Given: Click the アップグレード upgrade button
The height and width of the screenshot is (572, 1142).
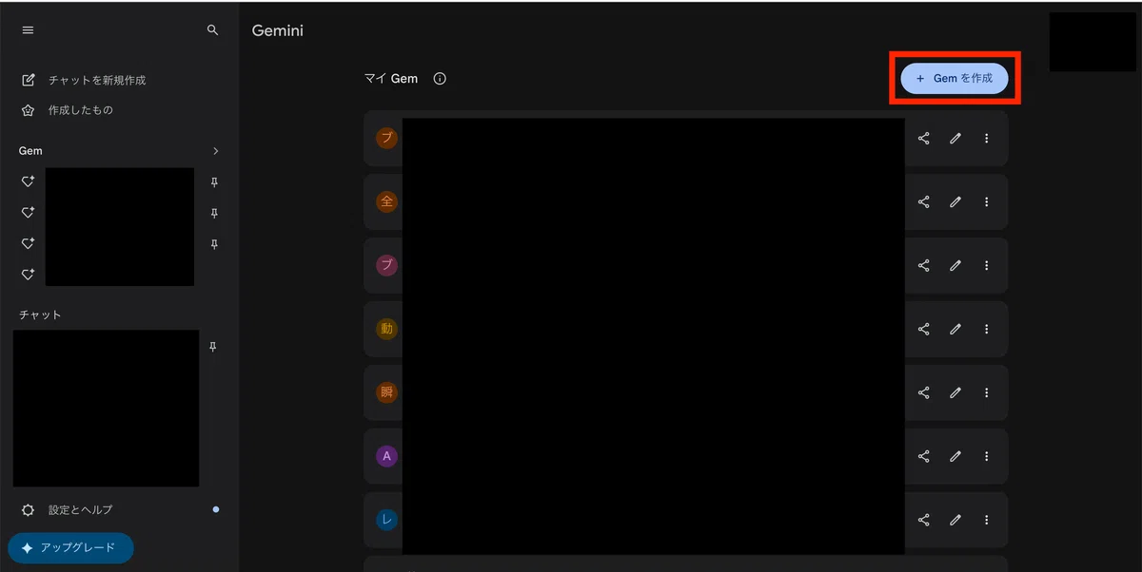Looking at the screenshot, I should tap(70, 548).
